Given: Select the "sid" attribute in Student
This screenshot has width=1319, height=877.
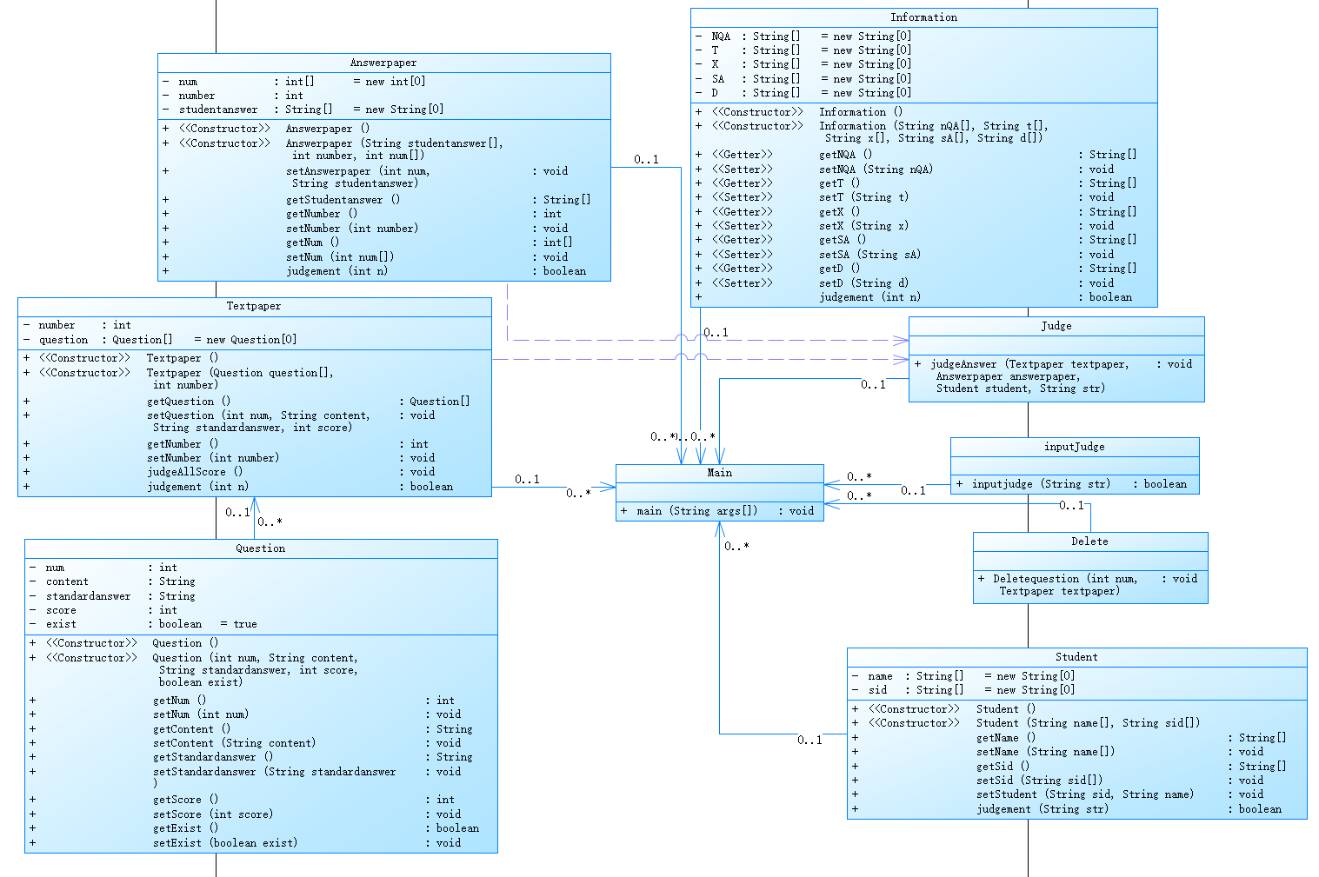Looking at the screenshot, I should (877, 690).
